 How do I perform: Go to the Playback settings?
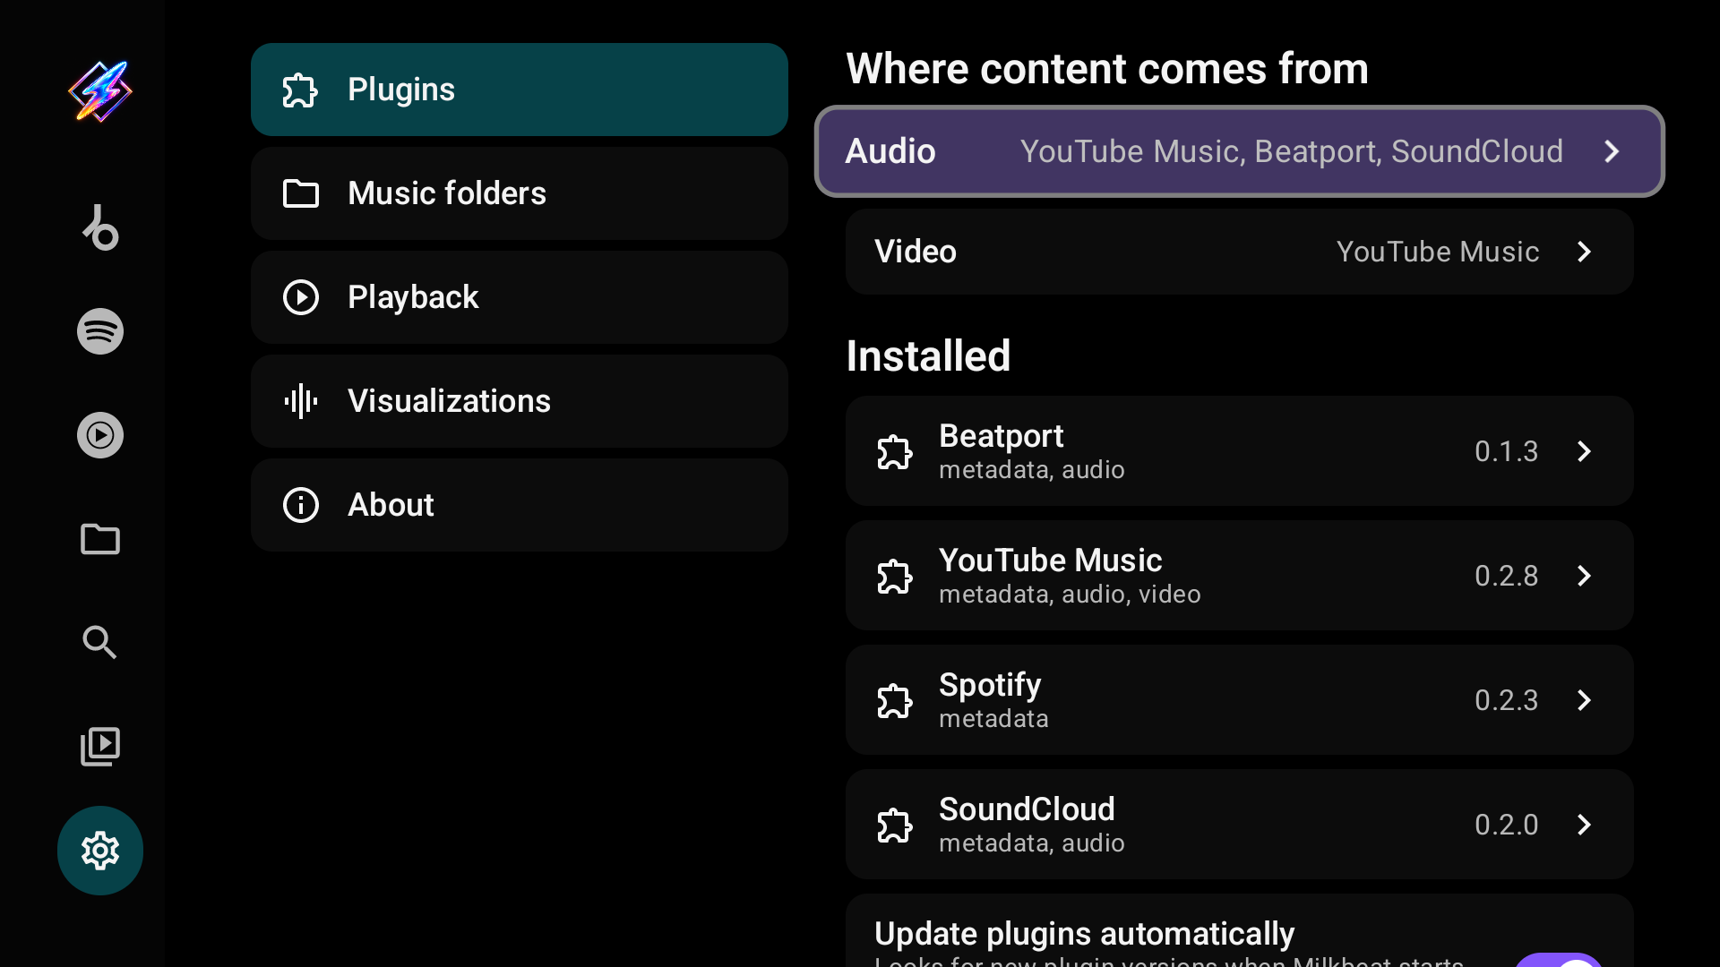point(520,297)
